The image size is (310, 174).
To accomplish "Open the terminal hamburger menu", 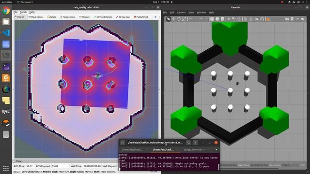I will click(195, 143).
